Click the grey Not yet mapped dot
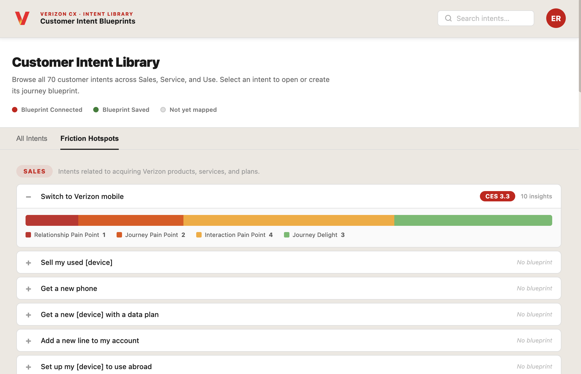The height and width of the screenshot is (374, 581). (x=163, y=110)
